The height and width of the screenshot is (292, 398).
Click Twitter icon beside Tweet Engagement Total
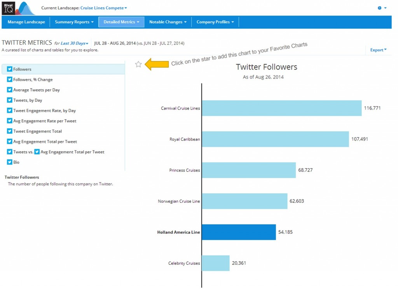(x=10, y=131)
